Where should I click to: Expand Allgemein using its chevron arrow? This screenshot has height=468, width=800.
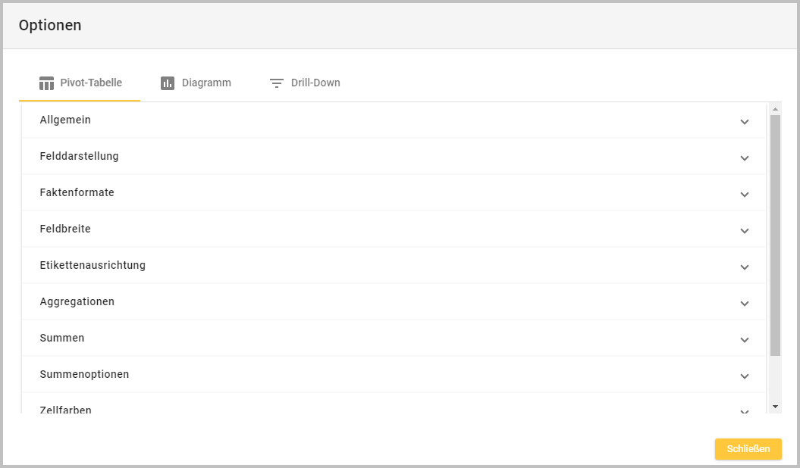coord(744,121)
